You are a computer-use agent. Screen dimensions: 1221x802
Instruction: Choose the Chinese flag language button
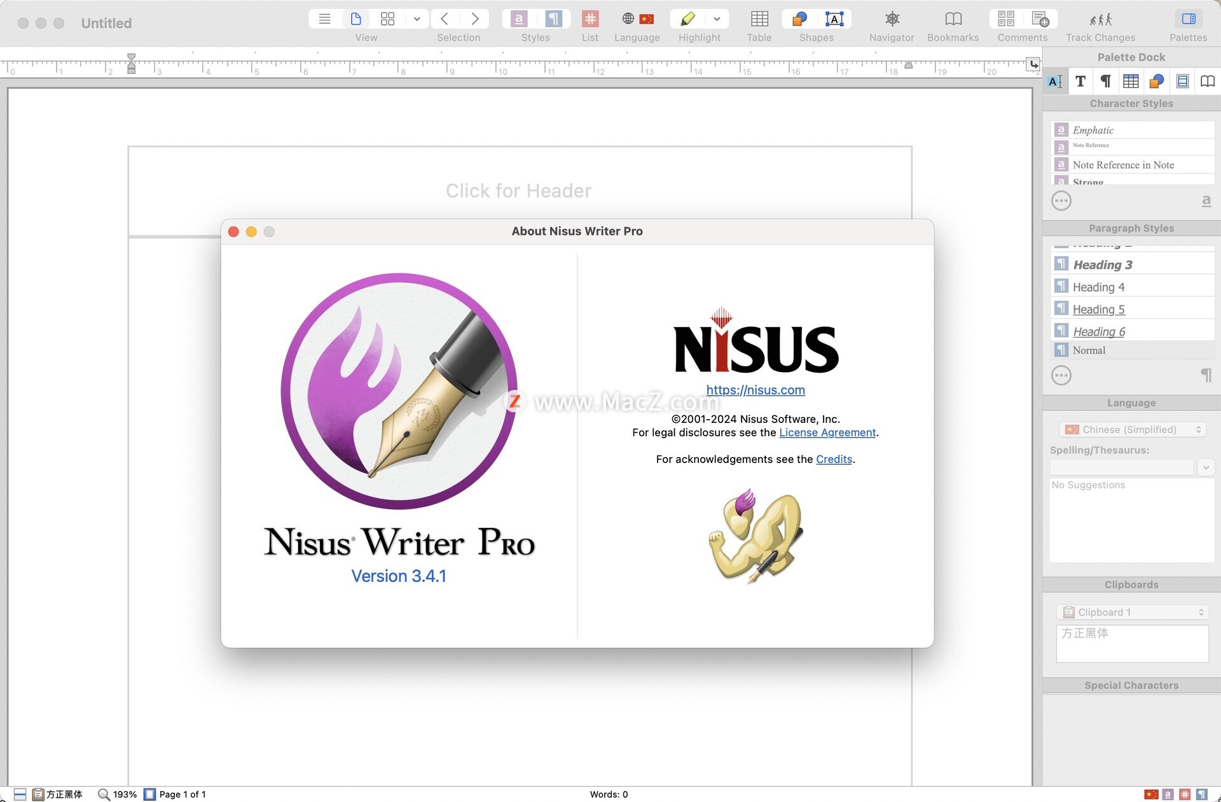pyautogui.click(x=647, y=18)
